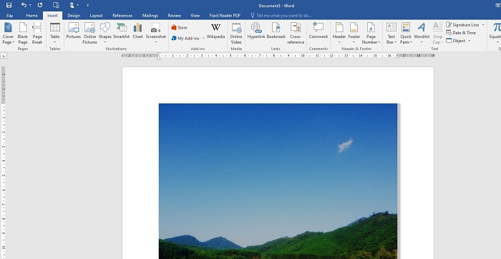The width and height of the screenshot is (501, 259).
Task: Switch to the Review tab
Action: pyautogui.click(x=175, y=15)
